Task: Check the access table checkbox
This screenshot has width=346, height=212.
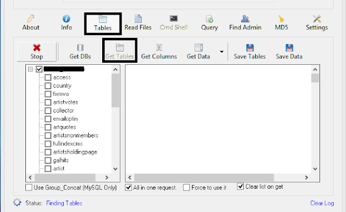Action: 48,77
